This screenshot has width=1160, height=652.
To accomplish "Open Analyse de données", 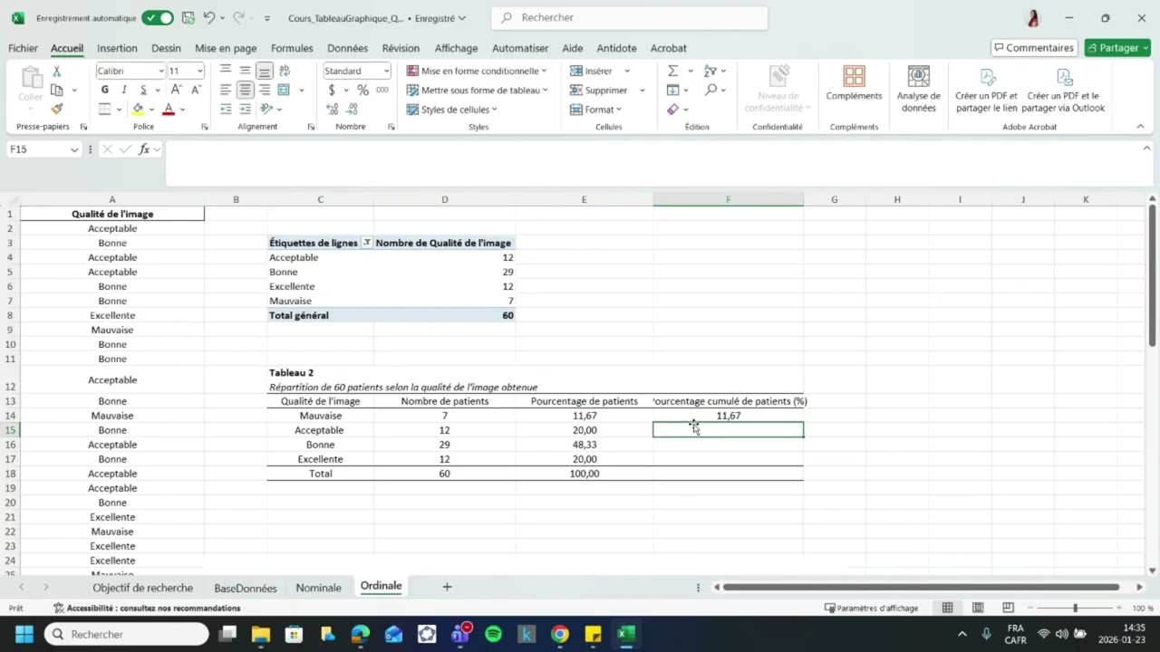I will [919, 88].
